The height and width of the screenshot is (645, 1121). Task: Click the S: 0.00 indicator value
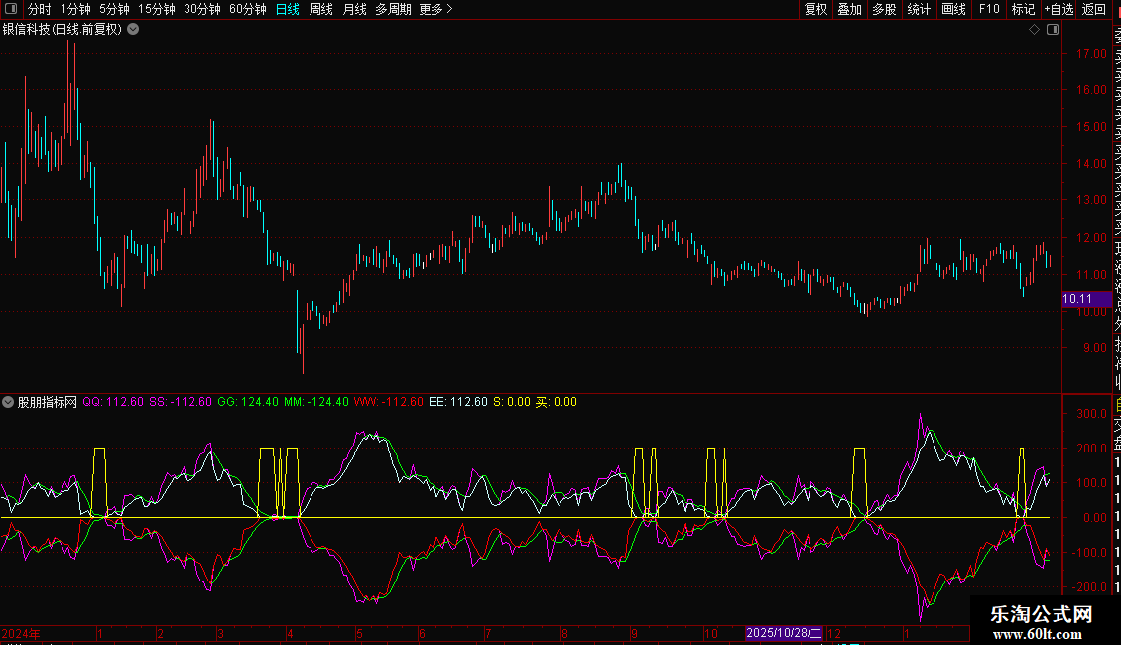(x=512, y=402)
